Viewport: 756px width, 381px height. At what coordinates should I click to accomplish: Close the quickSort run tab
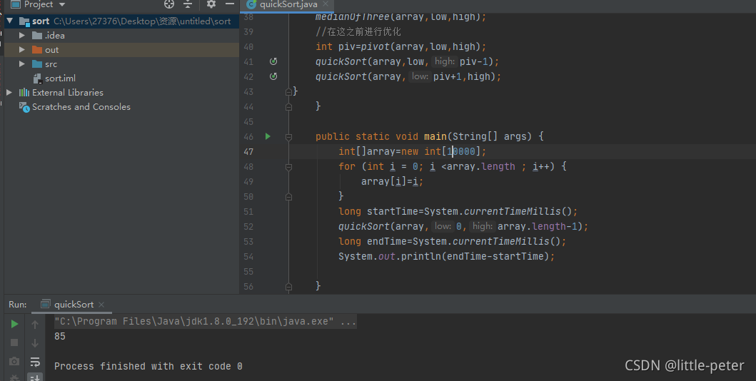(101, 305)
